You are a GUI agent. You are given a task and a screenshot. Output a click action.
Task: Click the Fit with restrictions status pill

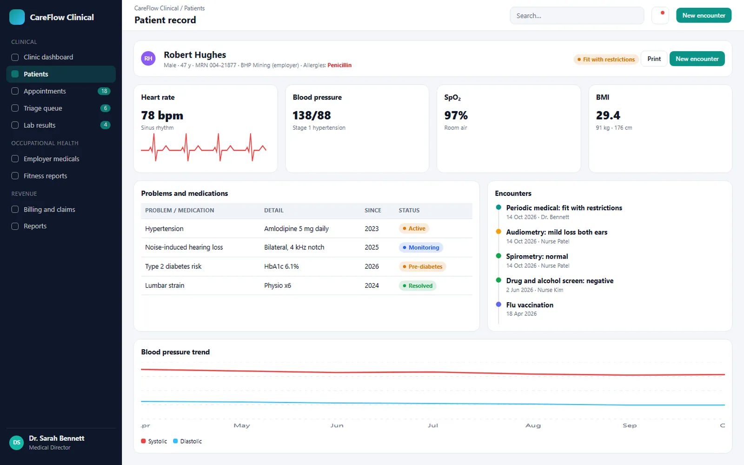pyautogui.click(x=606, y=60)
